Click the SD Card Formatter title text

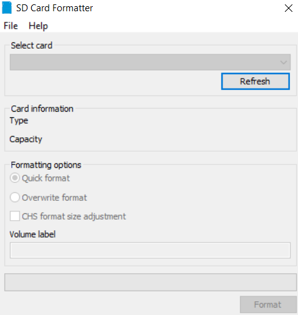click(54, 8)
